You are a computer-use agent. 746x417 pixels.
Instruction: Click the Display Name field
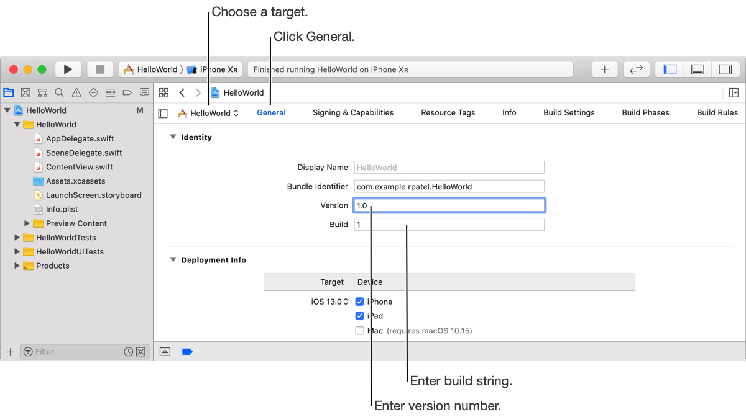[449, 167]
